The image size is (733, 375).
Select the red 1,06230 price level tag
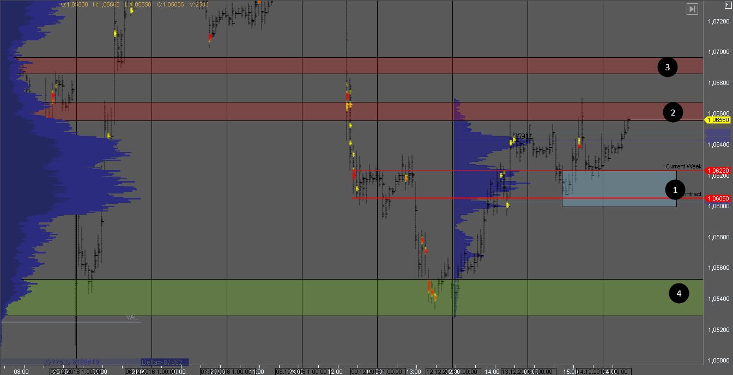coord(718,171)
